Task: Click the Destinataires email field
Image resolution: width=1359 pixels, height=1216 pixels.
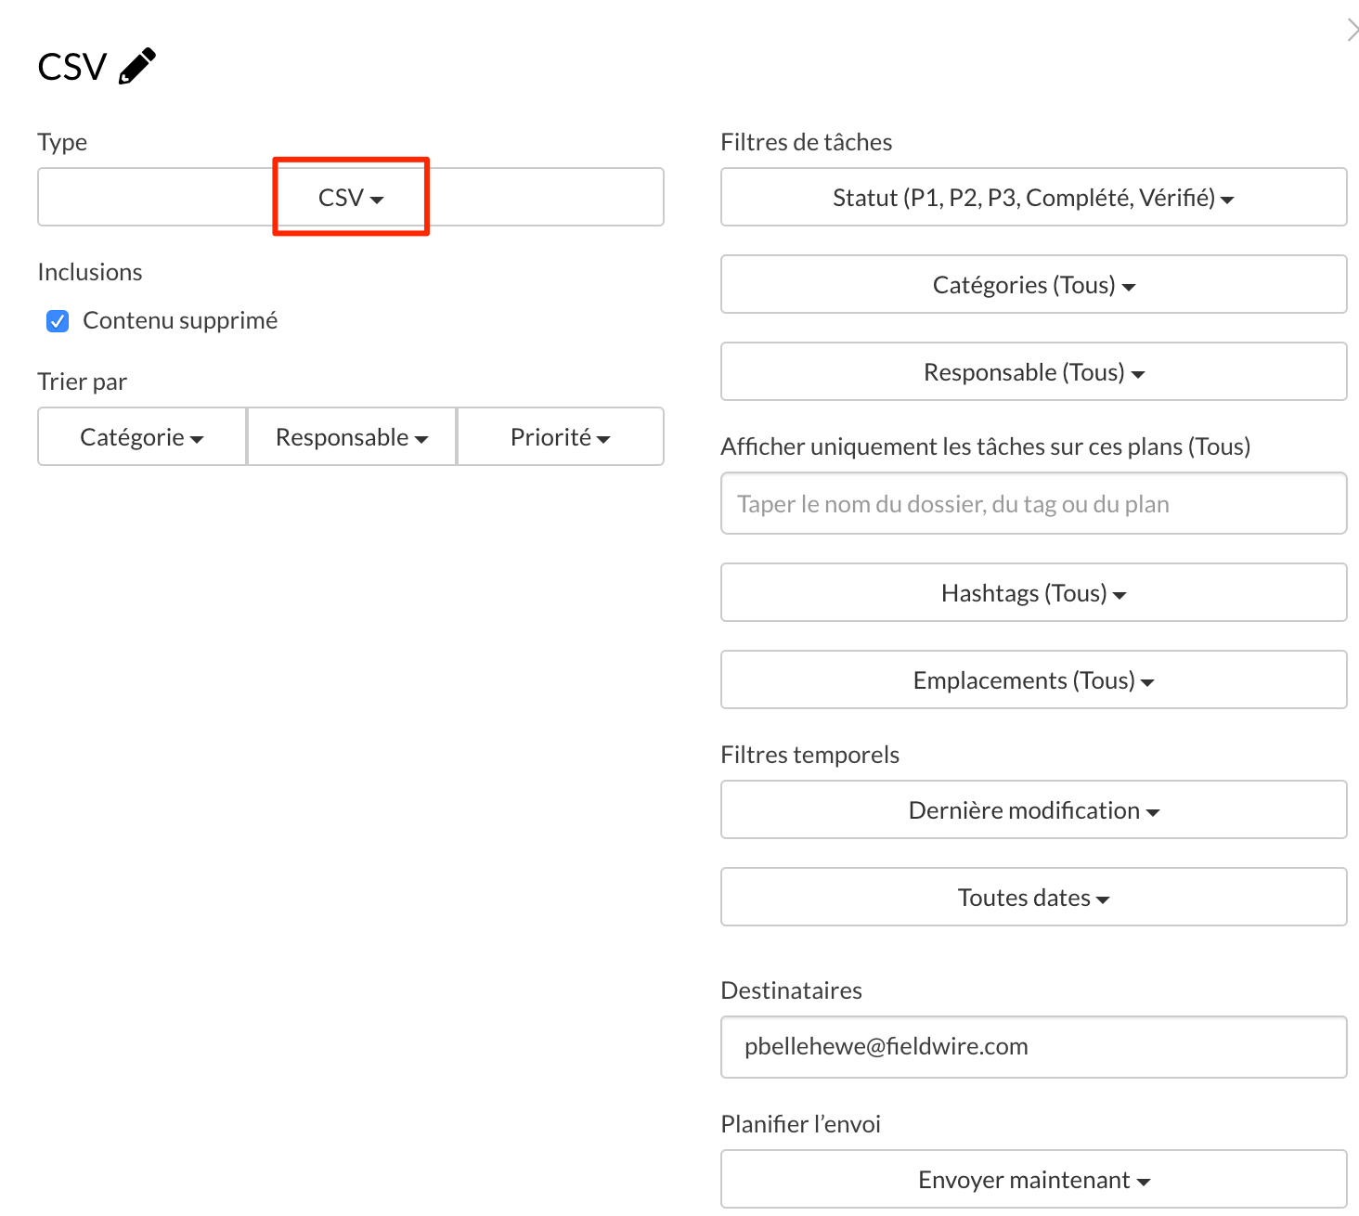Action: pos(1034,1047)
